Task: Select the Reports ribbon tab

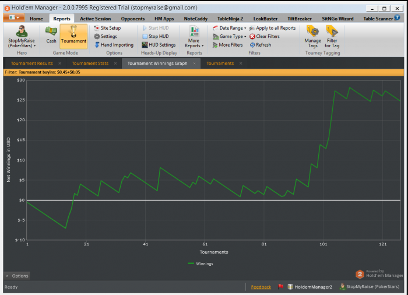Action: point(62,19)
